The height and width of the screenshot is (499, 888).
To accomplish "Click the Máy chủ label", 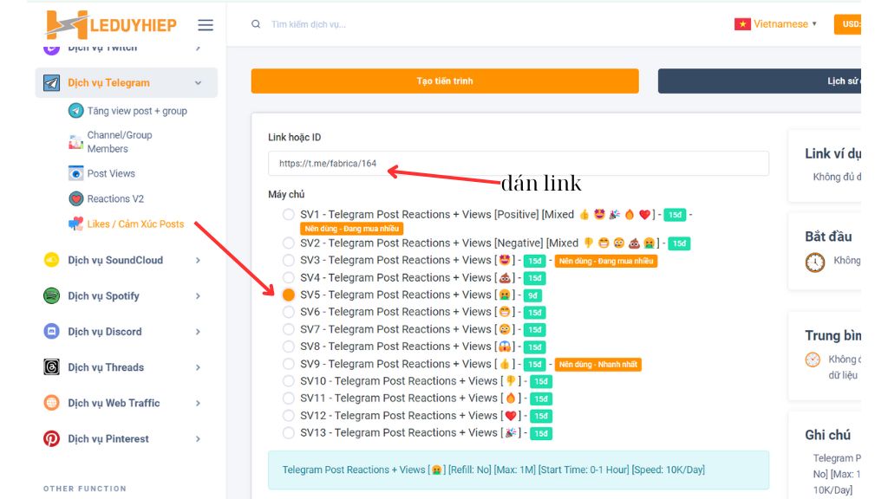I will click(x=286, y=194).
